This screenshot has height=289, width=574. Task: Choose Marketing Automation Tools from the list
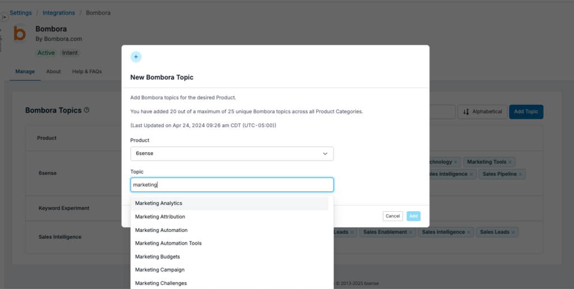tap(168, 243)
